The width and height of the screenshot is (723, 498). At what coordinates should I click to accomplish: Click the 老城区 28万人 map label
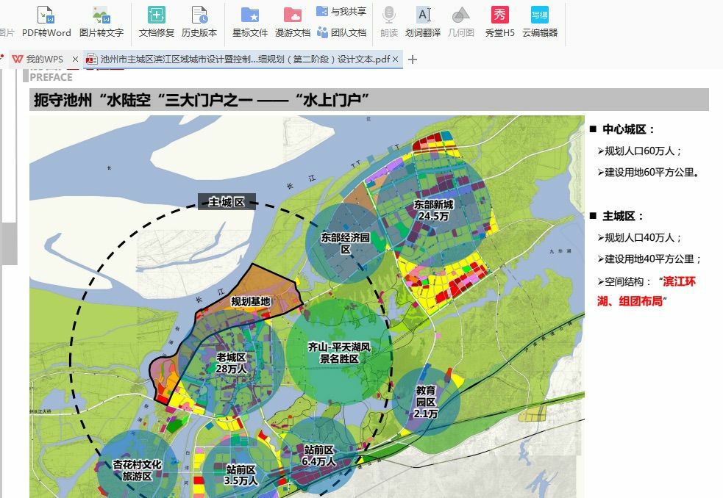point(232,363)
